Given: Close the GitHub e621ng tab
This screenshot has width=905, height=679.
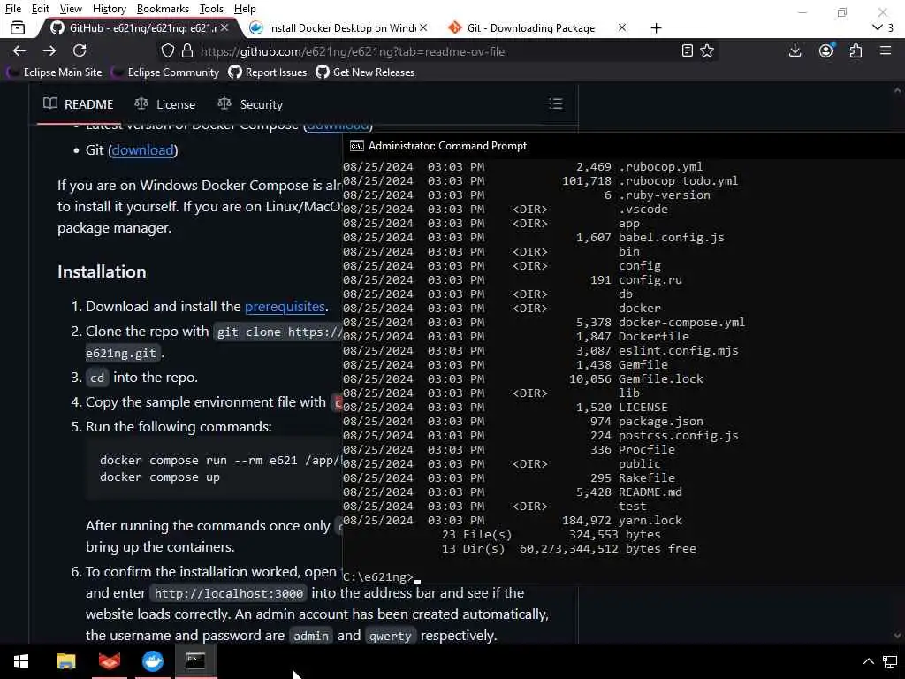Looking at the screenshot, I should click(x=224, y=27).
